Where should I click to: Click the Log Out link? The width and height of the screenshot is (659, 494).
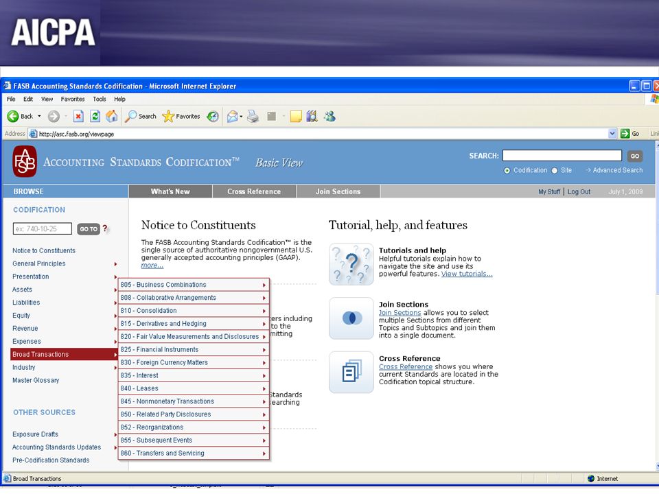click(579, 191)
